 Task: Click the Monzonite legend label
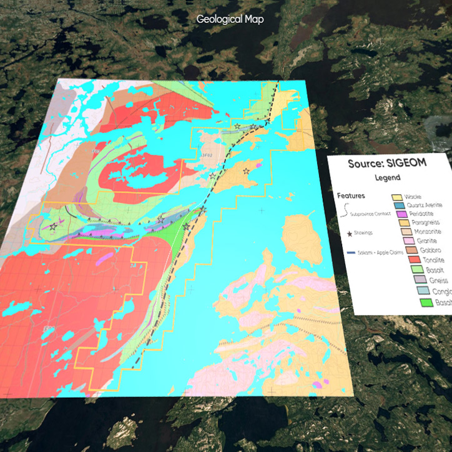(428, 231)
